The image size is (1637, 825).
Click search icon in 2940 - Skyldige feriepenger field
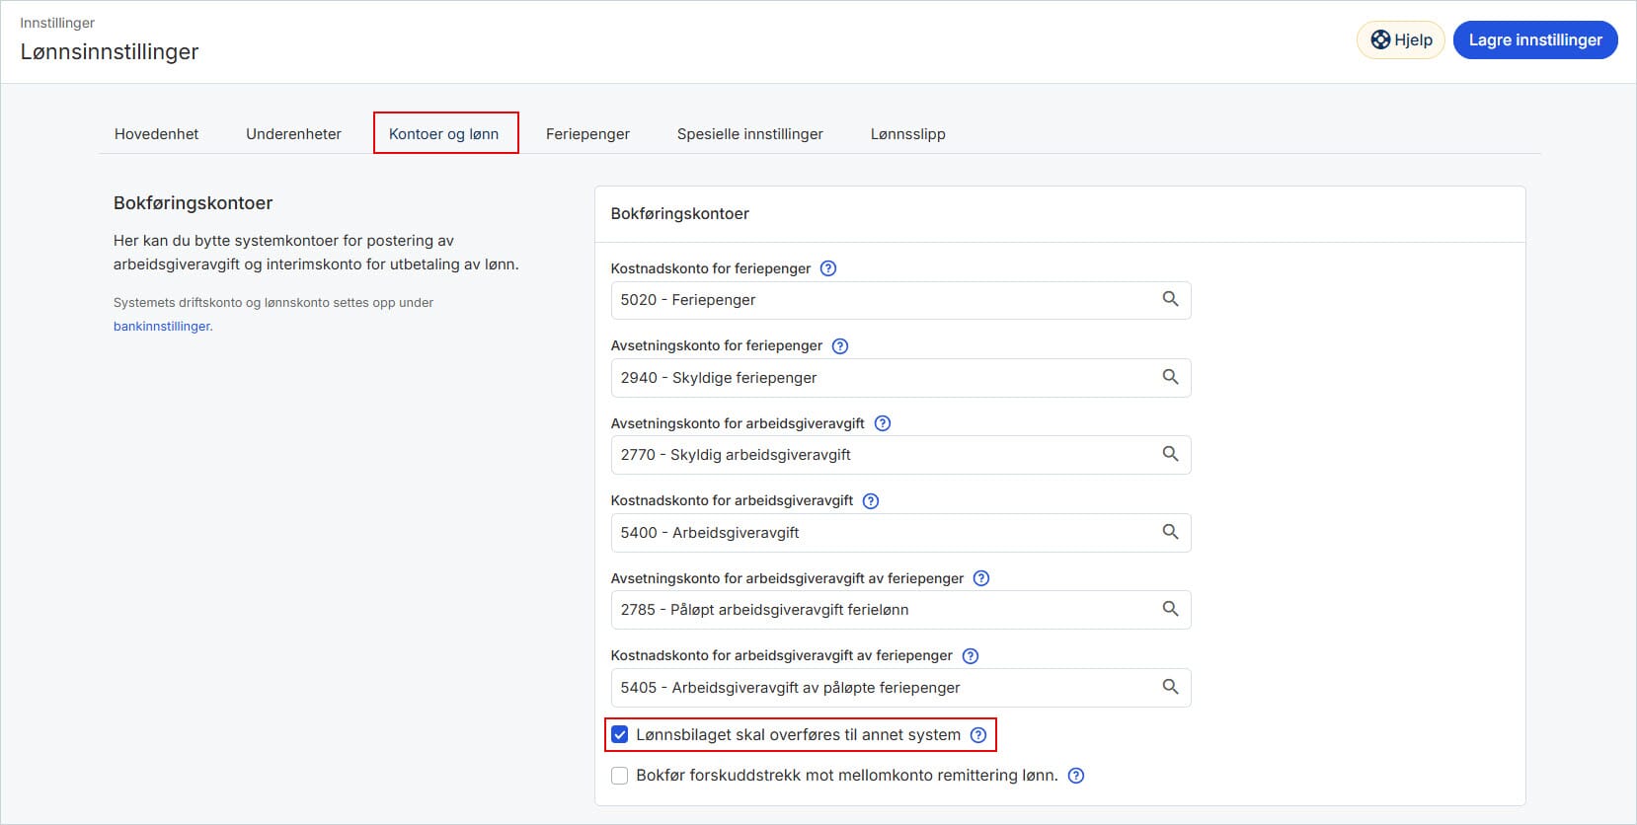click(x=1170, y=377)
